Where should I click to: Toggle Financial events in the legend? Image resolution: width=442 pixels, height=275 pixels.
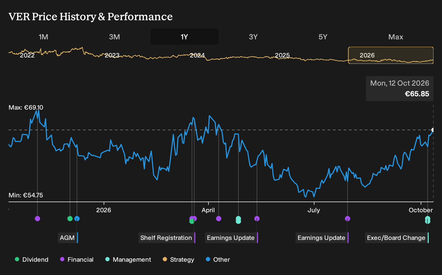(x=77, y=260)
